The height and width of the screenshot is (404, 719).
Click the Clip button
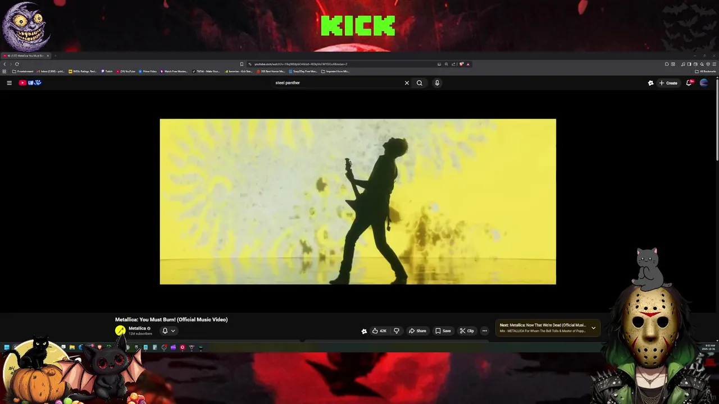pos(467,331)
